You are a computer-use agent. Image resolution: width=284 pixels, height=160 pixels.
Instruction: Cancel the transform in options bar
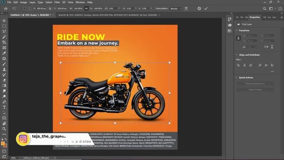coord(199,8)
